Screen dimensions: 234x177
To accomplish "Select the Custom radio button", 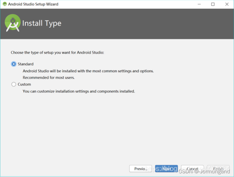I will point(14,84).
